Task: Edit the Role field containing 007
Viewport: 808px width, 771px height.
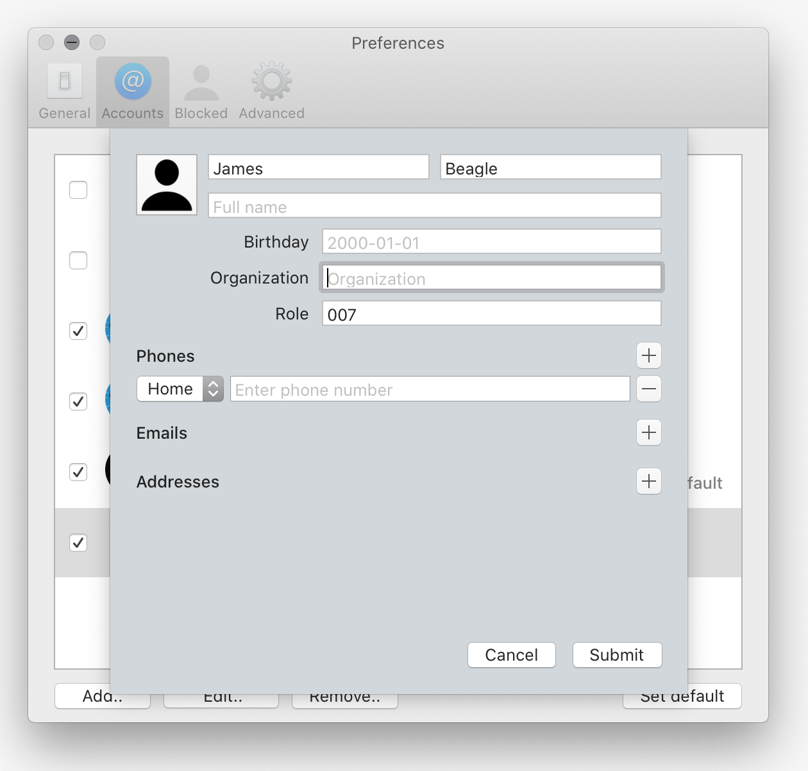Action: click(491, 314)
